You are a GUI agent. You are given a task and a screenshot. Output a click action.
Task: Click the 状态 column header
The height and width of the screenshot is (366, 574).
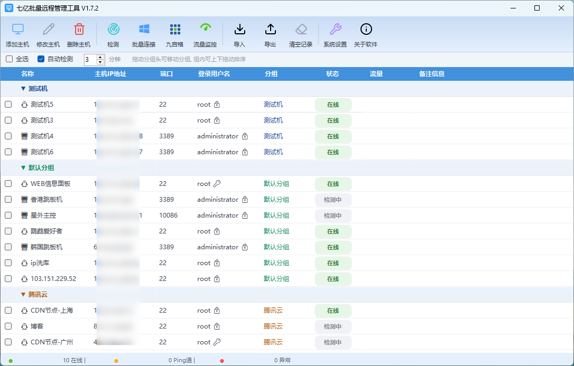point(332,74)
